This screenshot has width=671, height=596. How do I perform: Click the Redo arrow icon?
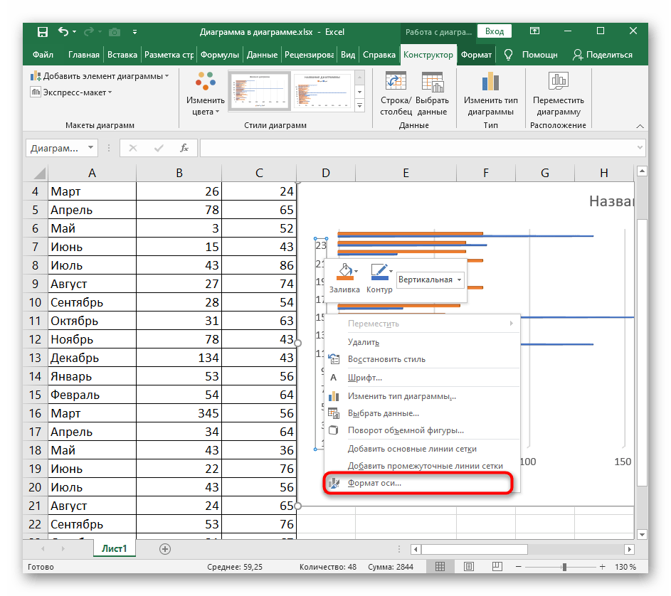[89, 32]
